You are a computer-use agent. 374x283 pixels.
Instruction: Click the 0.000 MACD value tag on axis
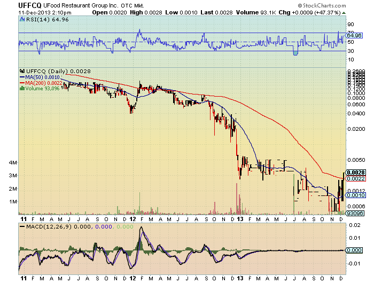click(354, 250)
